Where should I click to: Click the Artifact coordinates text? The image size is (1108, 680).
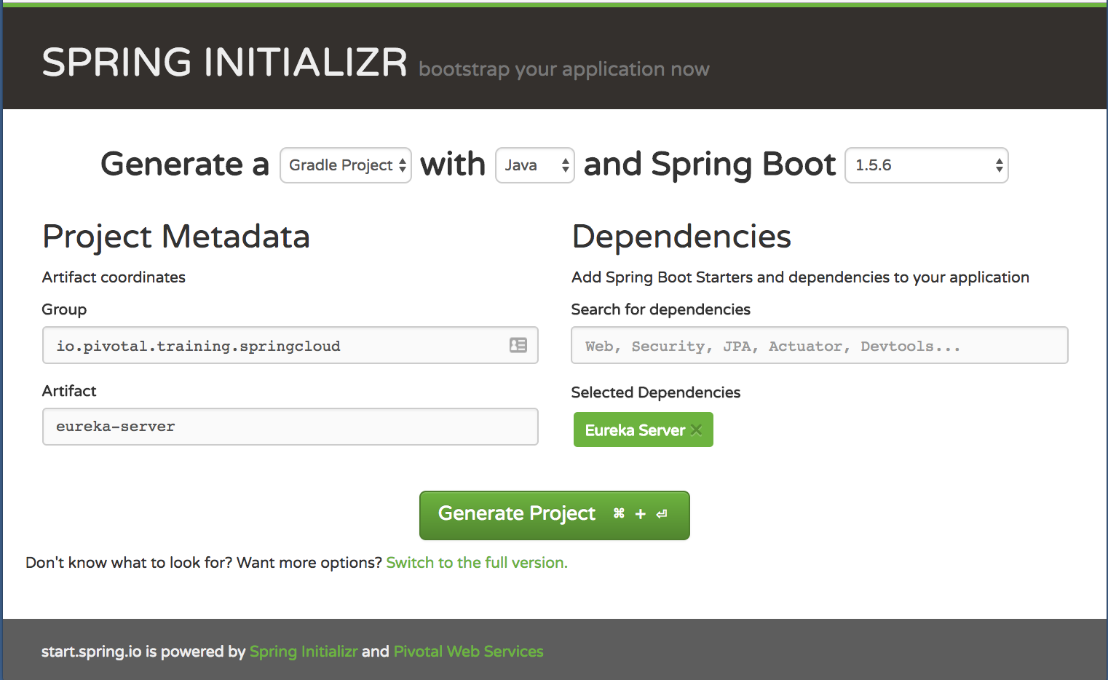[x=114, y=277]
